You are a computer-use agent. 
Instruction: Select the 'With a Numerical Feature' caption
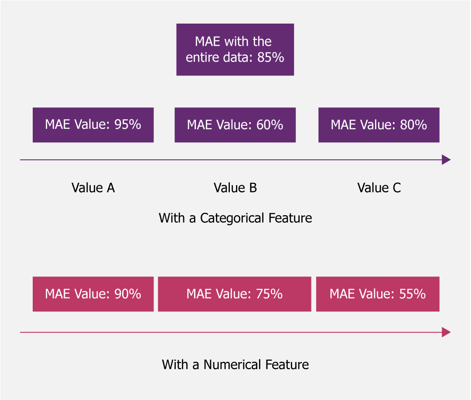(x=235, y=365)
